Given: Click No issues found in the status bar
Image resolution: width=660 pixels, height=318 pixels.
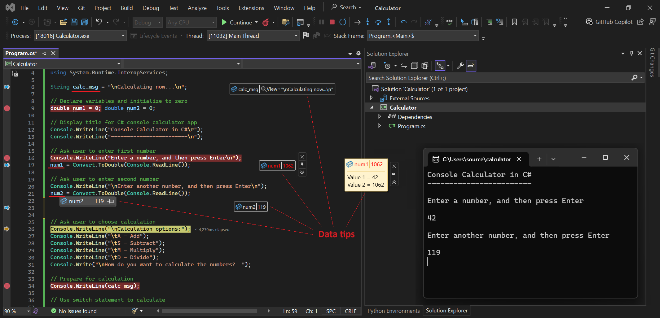Looking at the screenshot, I should [x=77, y=311].
